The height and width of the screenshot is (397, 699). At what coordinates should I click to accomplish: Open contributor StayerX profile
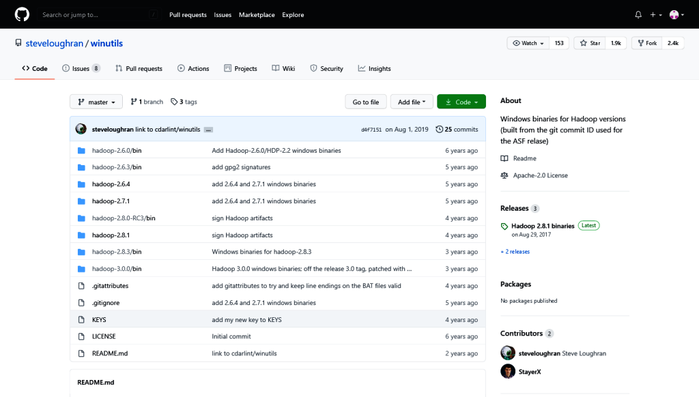click(x=530, y=372)
